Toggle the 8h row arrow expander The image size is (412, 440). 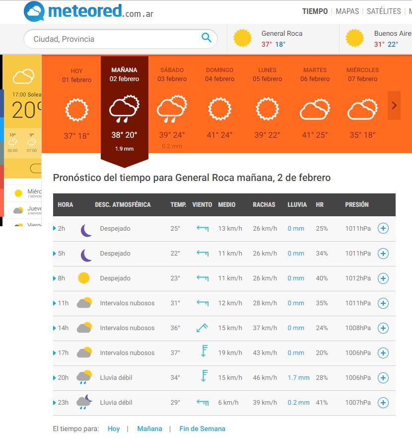tap(55, 278)
